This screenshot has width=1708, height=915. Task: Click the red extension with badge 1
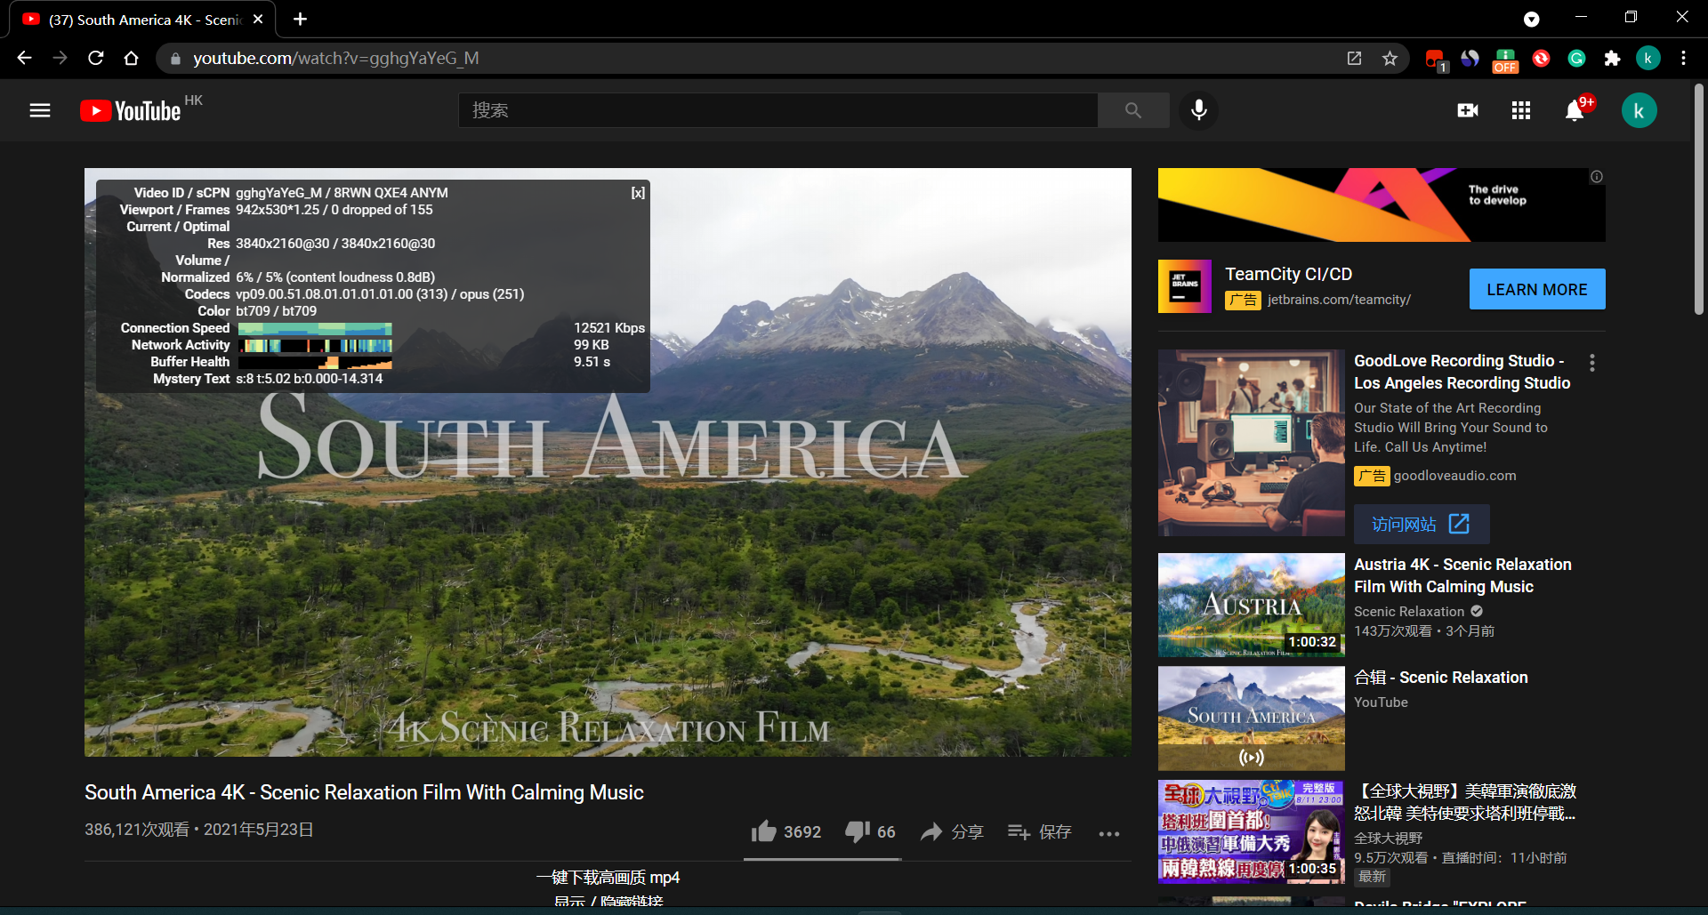tap(1435, 60)
